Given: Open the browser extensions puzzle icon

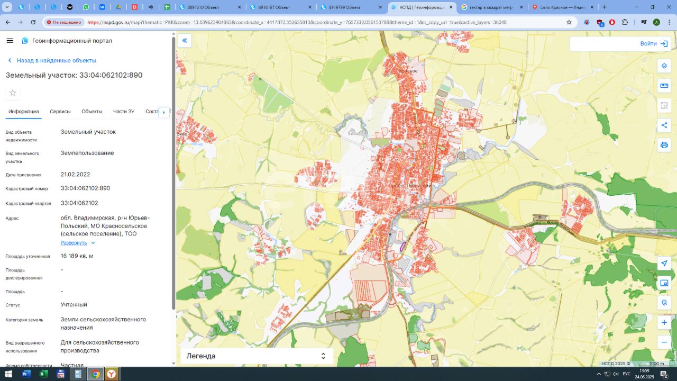Looking at the screenshot, I should (625, 22).
